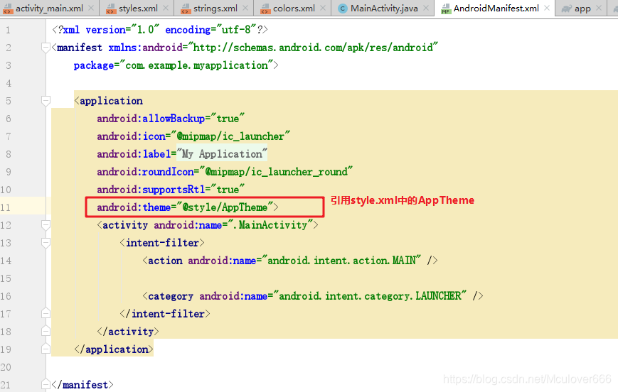Click the XML file icon on activity_main.xml tab
618x392 pixels.
click(x=8, y=9)
